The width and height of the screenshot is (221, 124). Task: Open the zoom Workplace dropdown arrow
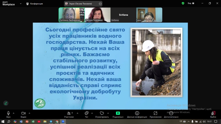coord(21,4)
